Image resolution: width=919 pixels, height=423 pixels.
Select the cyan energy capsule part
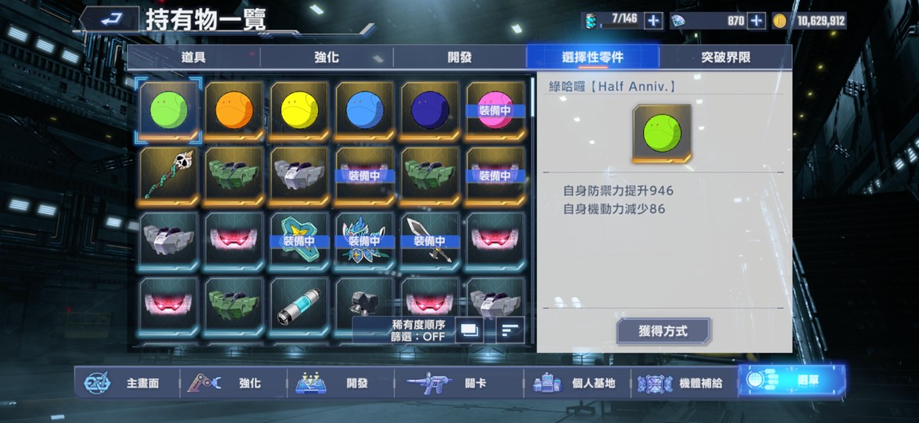[300, 306]
